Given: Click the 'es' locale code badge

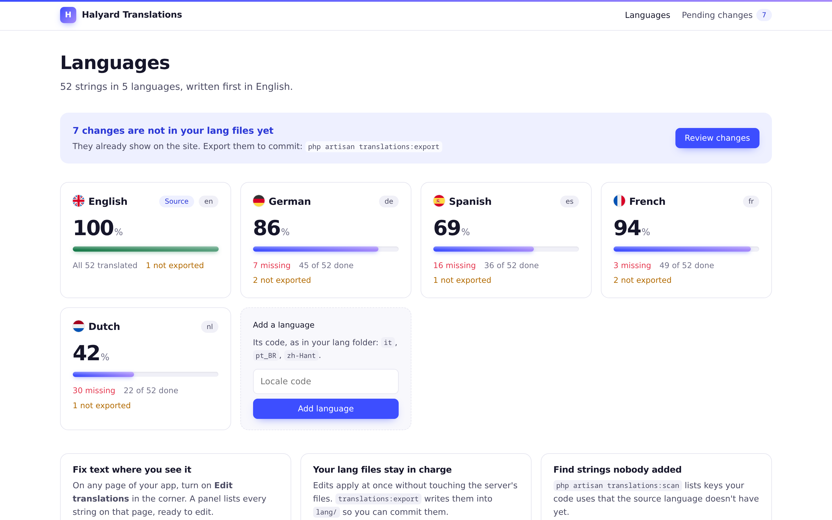Looking at the screenshot, I should 569,201.
